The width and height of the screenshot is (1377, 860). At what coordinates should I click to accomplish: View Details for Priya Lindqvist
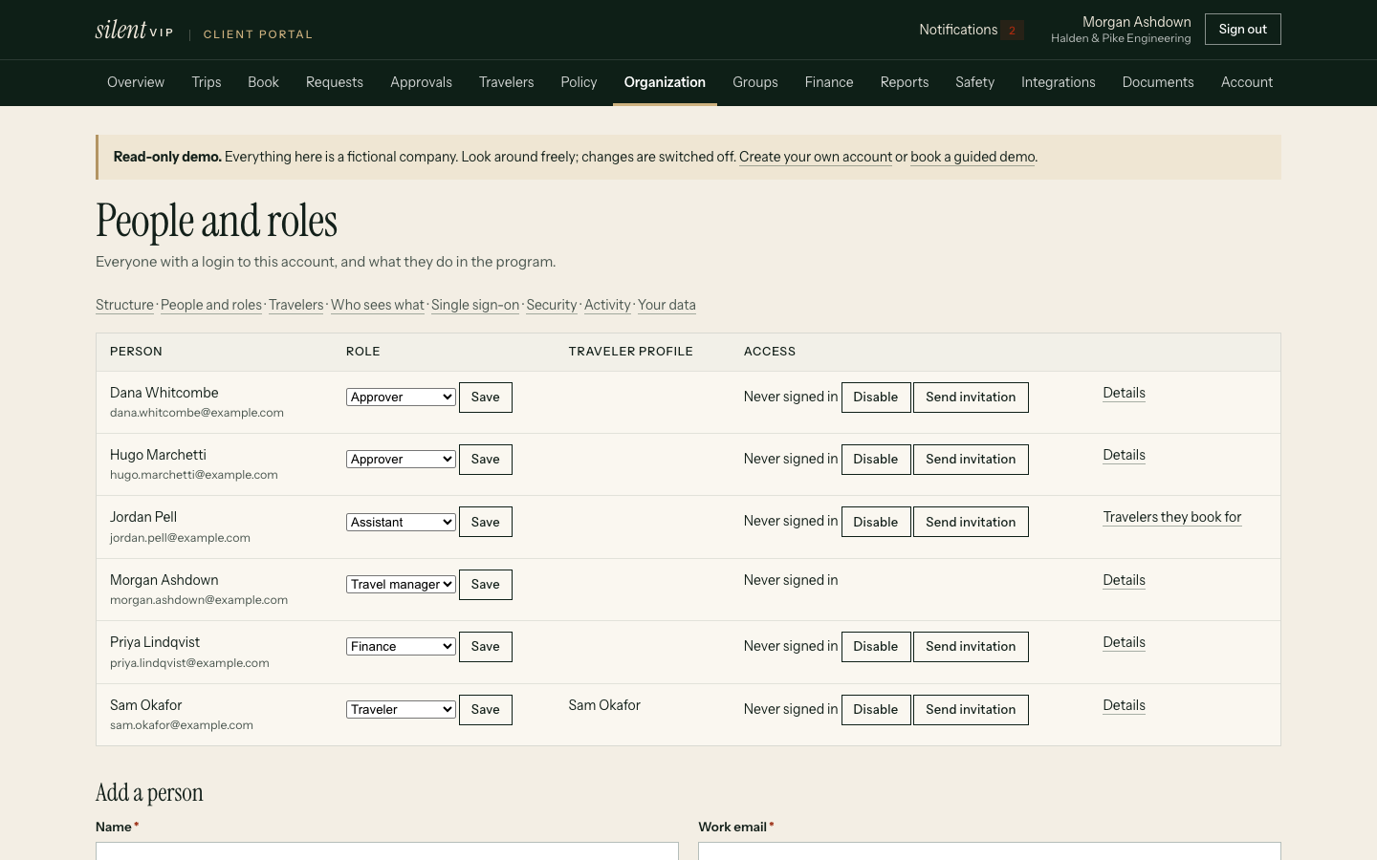click(x=1124, y=642)
